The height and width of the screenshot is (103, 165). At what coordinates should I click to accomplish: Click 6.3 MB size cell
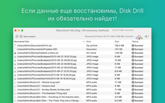click(118, 101)
